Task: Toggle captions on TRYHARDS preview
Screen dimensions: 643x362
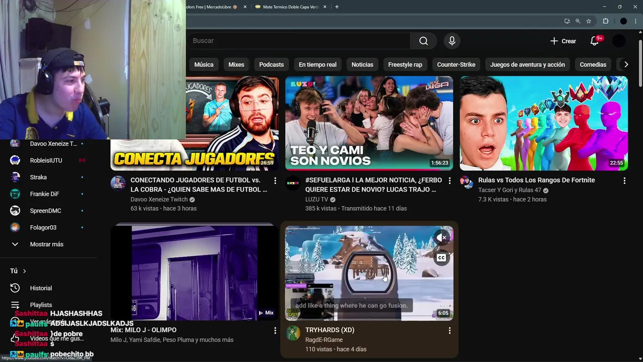Action: click(442, 258)
